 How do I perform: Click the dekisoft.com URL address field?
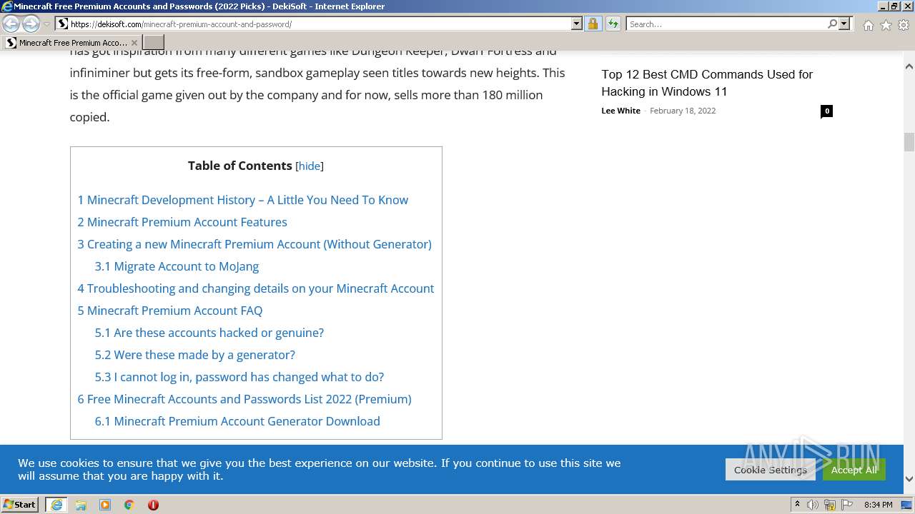pos(320,24)
